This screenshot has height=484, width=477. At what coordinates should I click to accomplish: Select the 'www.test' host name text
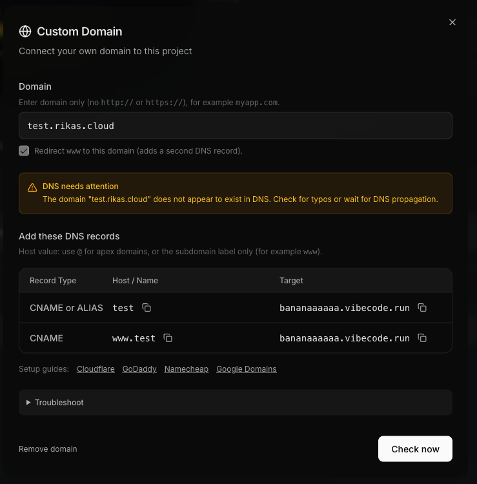click(134, 338)
